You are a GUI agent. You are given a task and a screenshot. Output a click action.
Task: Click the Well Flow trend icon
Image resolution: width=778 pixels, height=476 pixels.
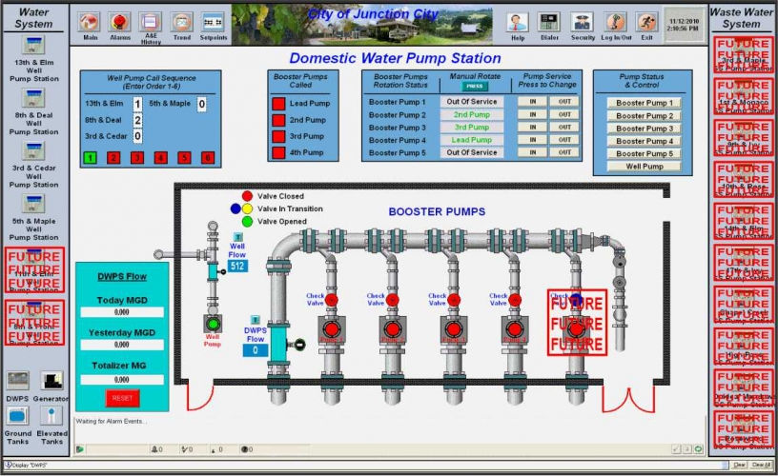(x=237, y=237)
